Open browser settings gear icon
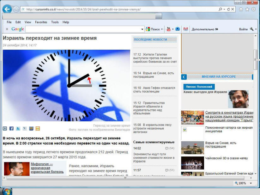Viewport: 260px width, 195px height. [254, 9]
